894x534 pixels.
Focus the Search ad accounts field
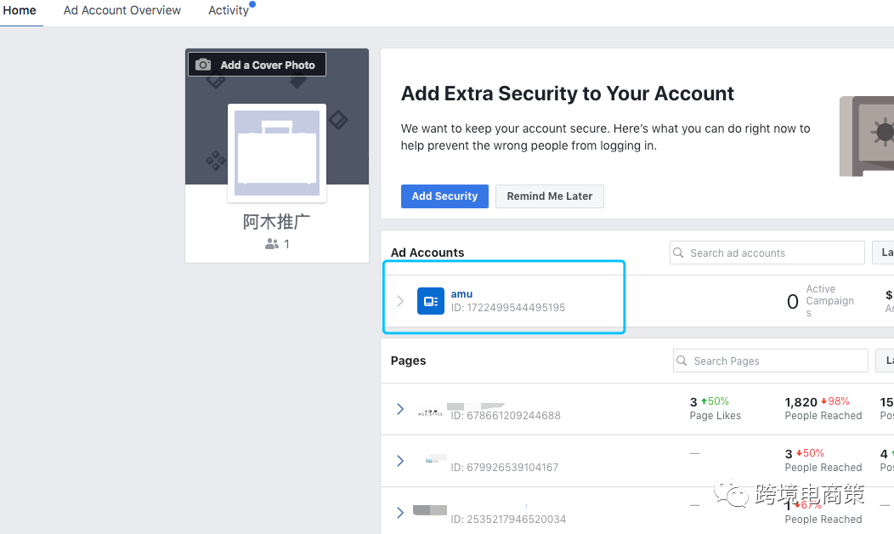767,253
